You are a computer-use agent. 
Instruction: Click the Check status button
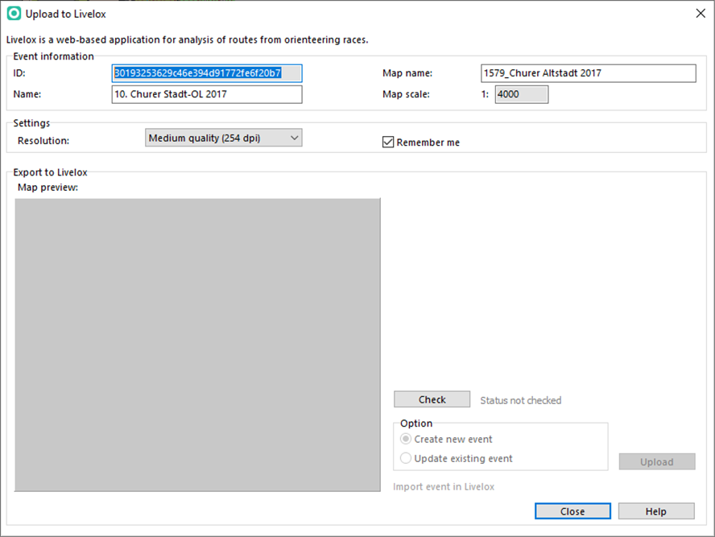pos(432,399)
